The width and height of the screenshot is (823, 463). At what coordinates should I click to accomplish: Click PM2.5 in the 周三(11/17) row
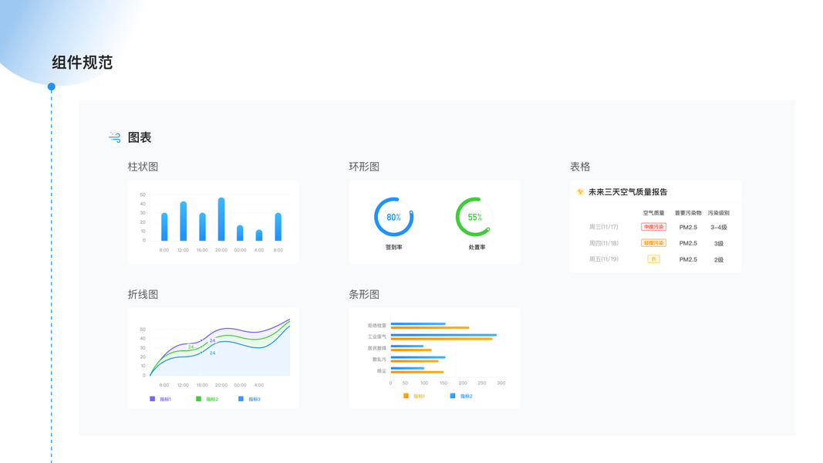(x=688, y=228)
